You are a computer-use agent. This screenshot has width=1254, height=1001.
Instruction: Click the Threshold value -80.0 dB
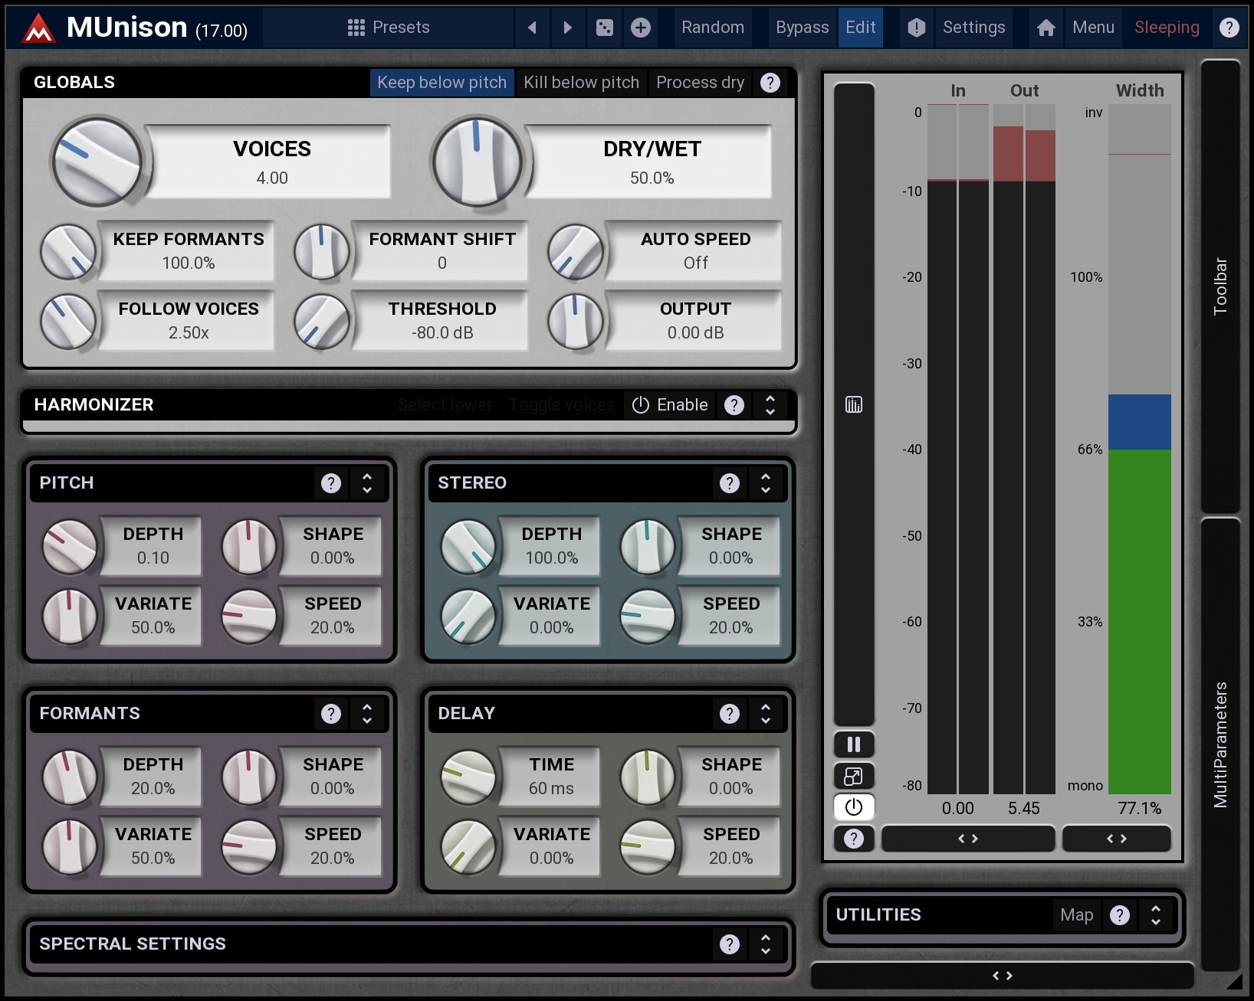[442, 332]
